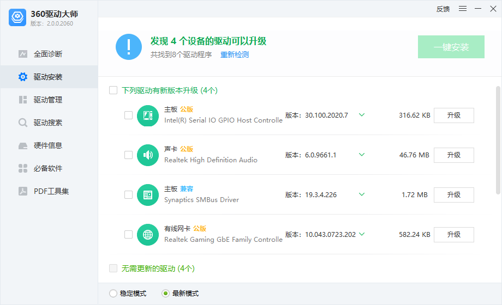
Task: Click the 必备软件 grid icon
Action: click(23, 168)
